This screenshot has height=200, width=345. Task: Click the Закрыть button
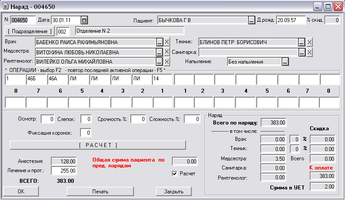click(174, 192)
